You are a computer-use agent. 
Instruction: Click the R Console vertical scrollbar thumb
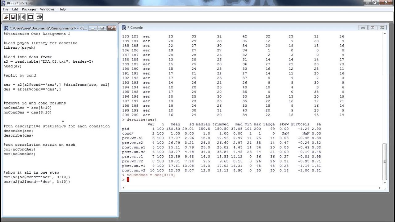[x=385, y=161]
